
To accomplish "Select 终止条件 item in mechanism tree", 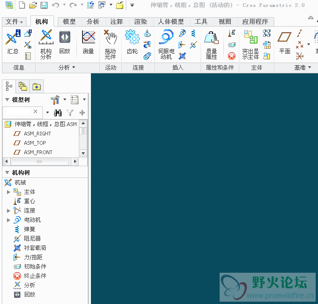I will point(35,276).
